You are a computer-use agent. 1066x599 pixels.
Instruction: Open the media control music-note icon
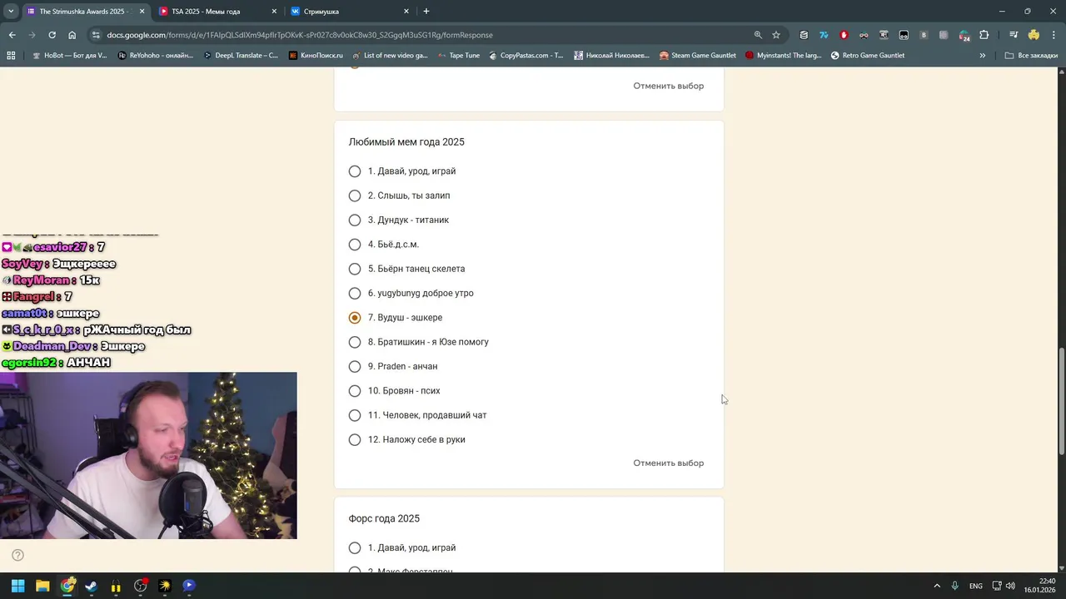pos(1014,35)
